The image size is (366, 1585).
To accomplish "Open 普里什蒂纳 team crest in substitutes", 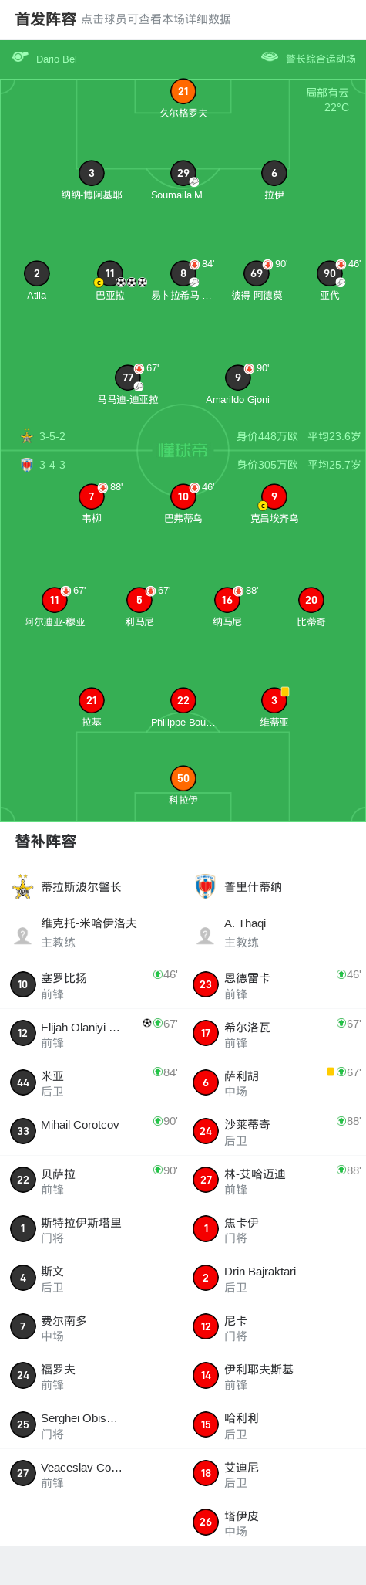I will 205,887.
